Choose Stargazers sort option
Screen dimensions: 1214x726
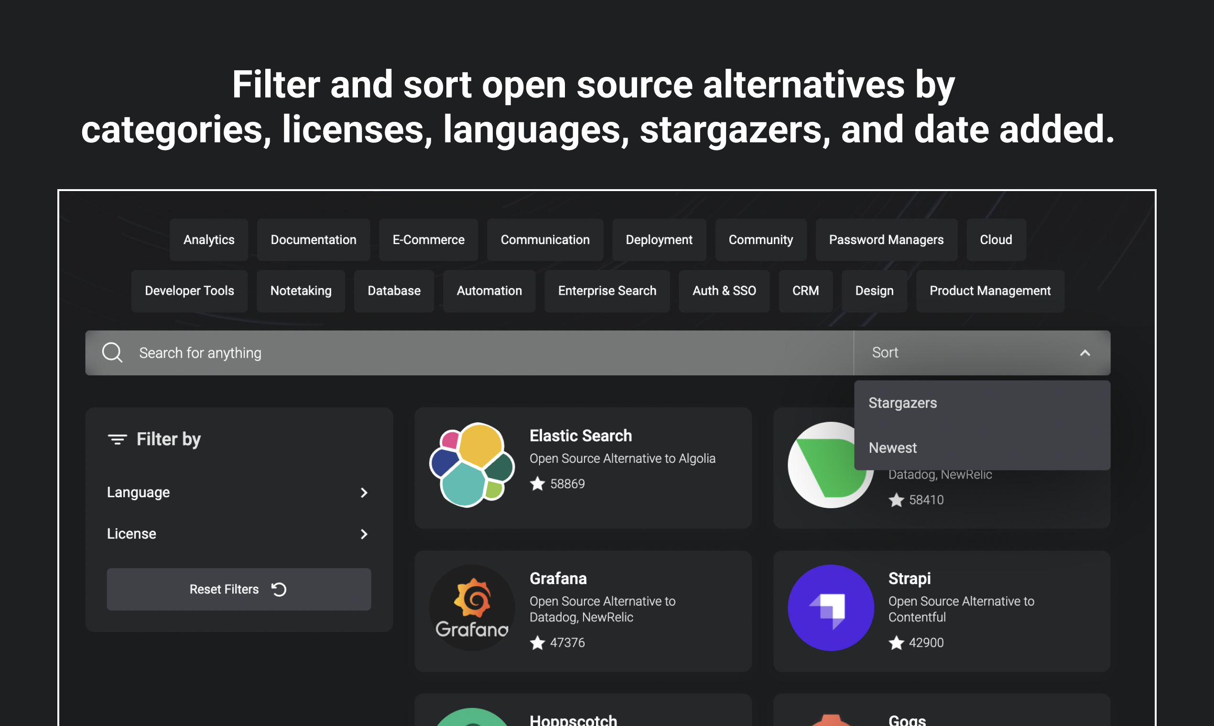(903, 403)
